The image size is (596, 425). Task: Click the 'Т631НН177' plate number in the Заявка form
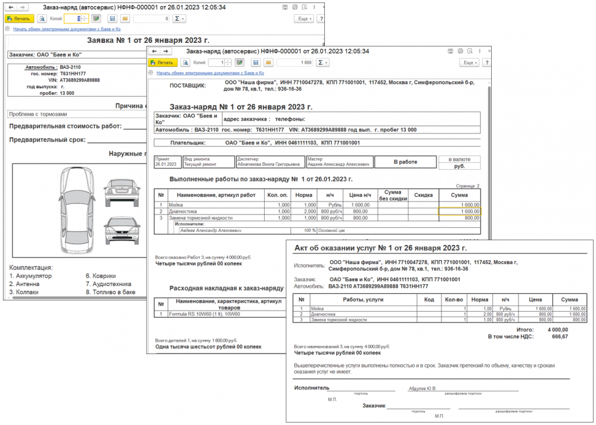coord(73,74)
